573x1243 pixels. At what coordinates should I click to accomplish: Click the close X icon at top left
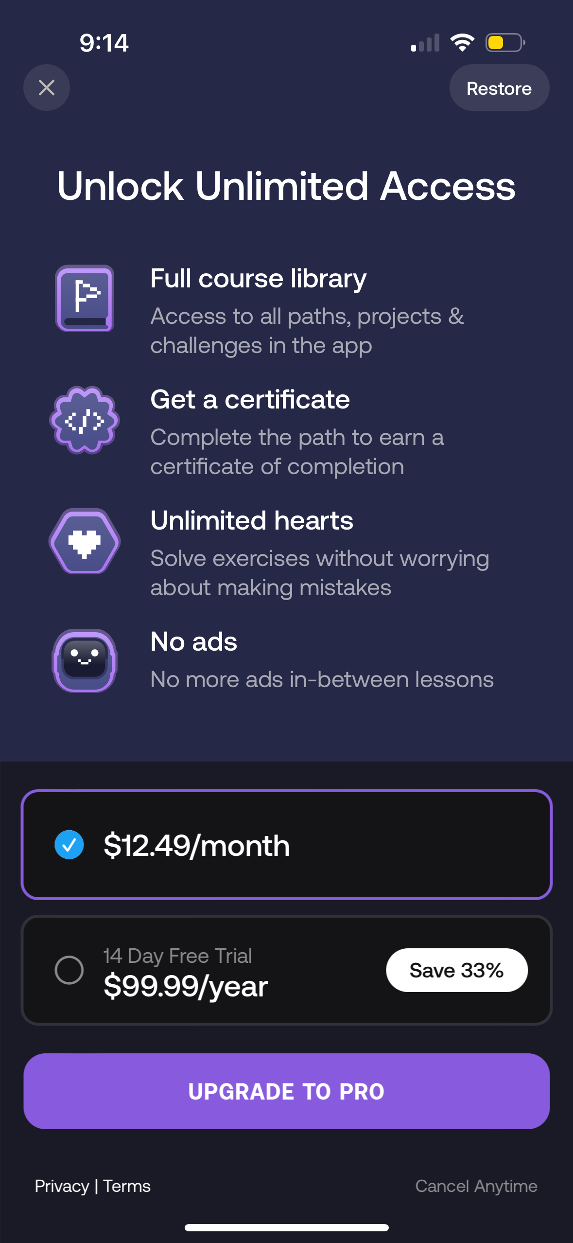[46, 88]
